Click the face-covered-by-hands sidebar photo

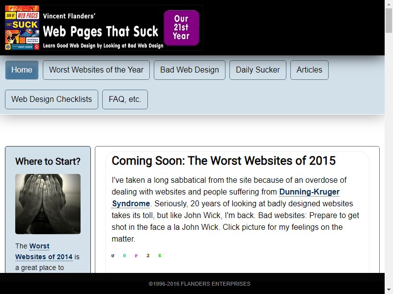48,204
